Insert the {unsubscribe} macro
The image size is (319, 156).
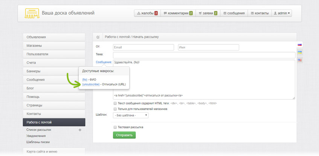click(91, 84)
